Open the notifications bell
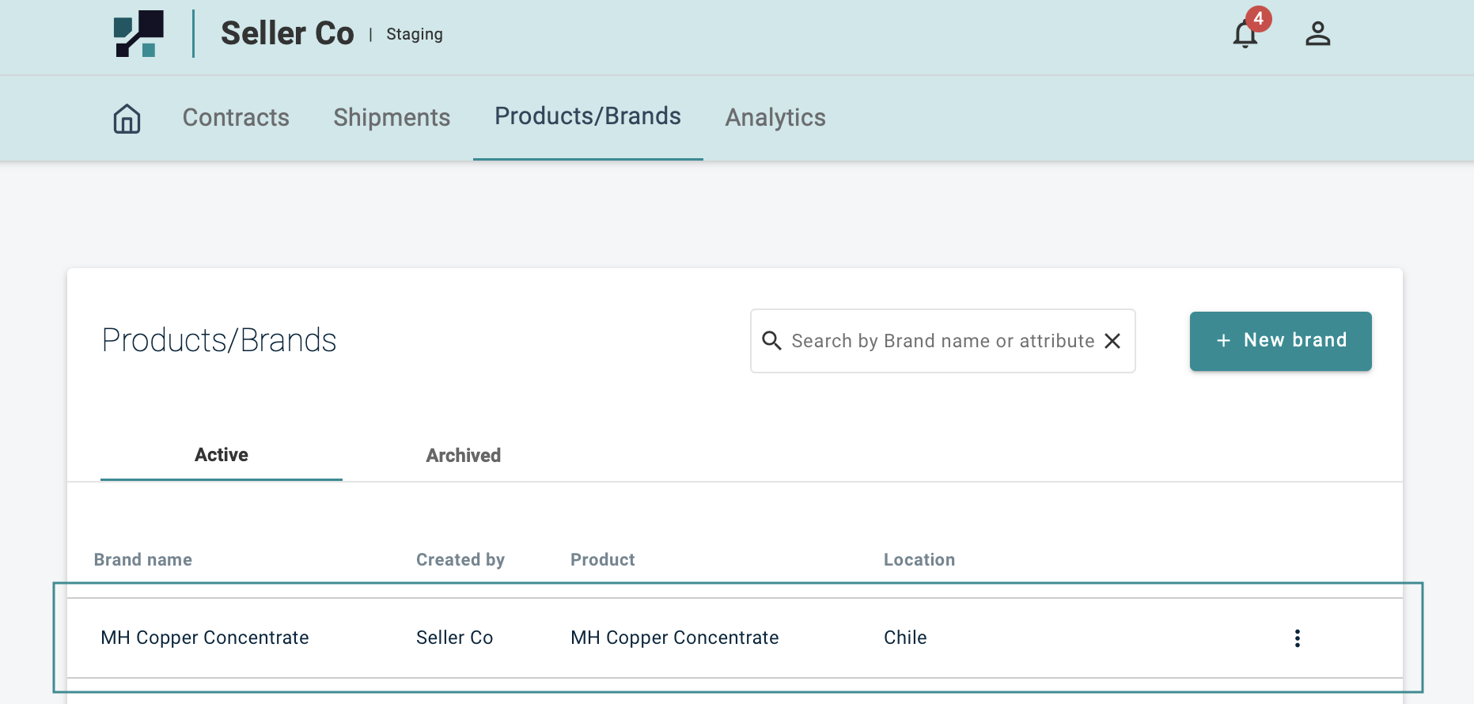 [1245, 34]
